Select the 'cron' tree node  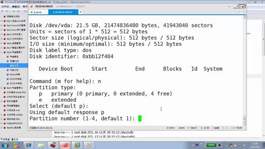pos(13,110)
